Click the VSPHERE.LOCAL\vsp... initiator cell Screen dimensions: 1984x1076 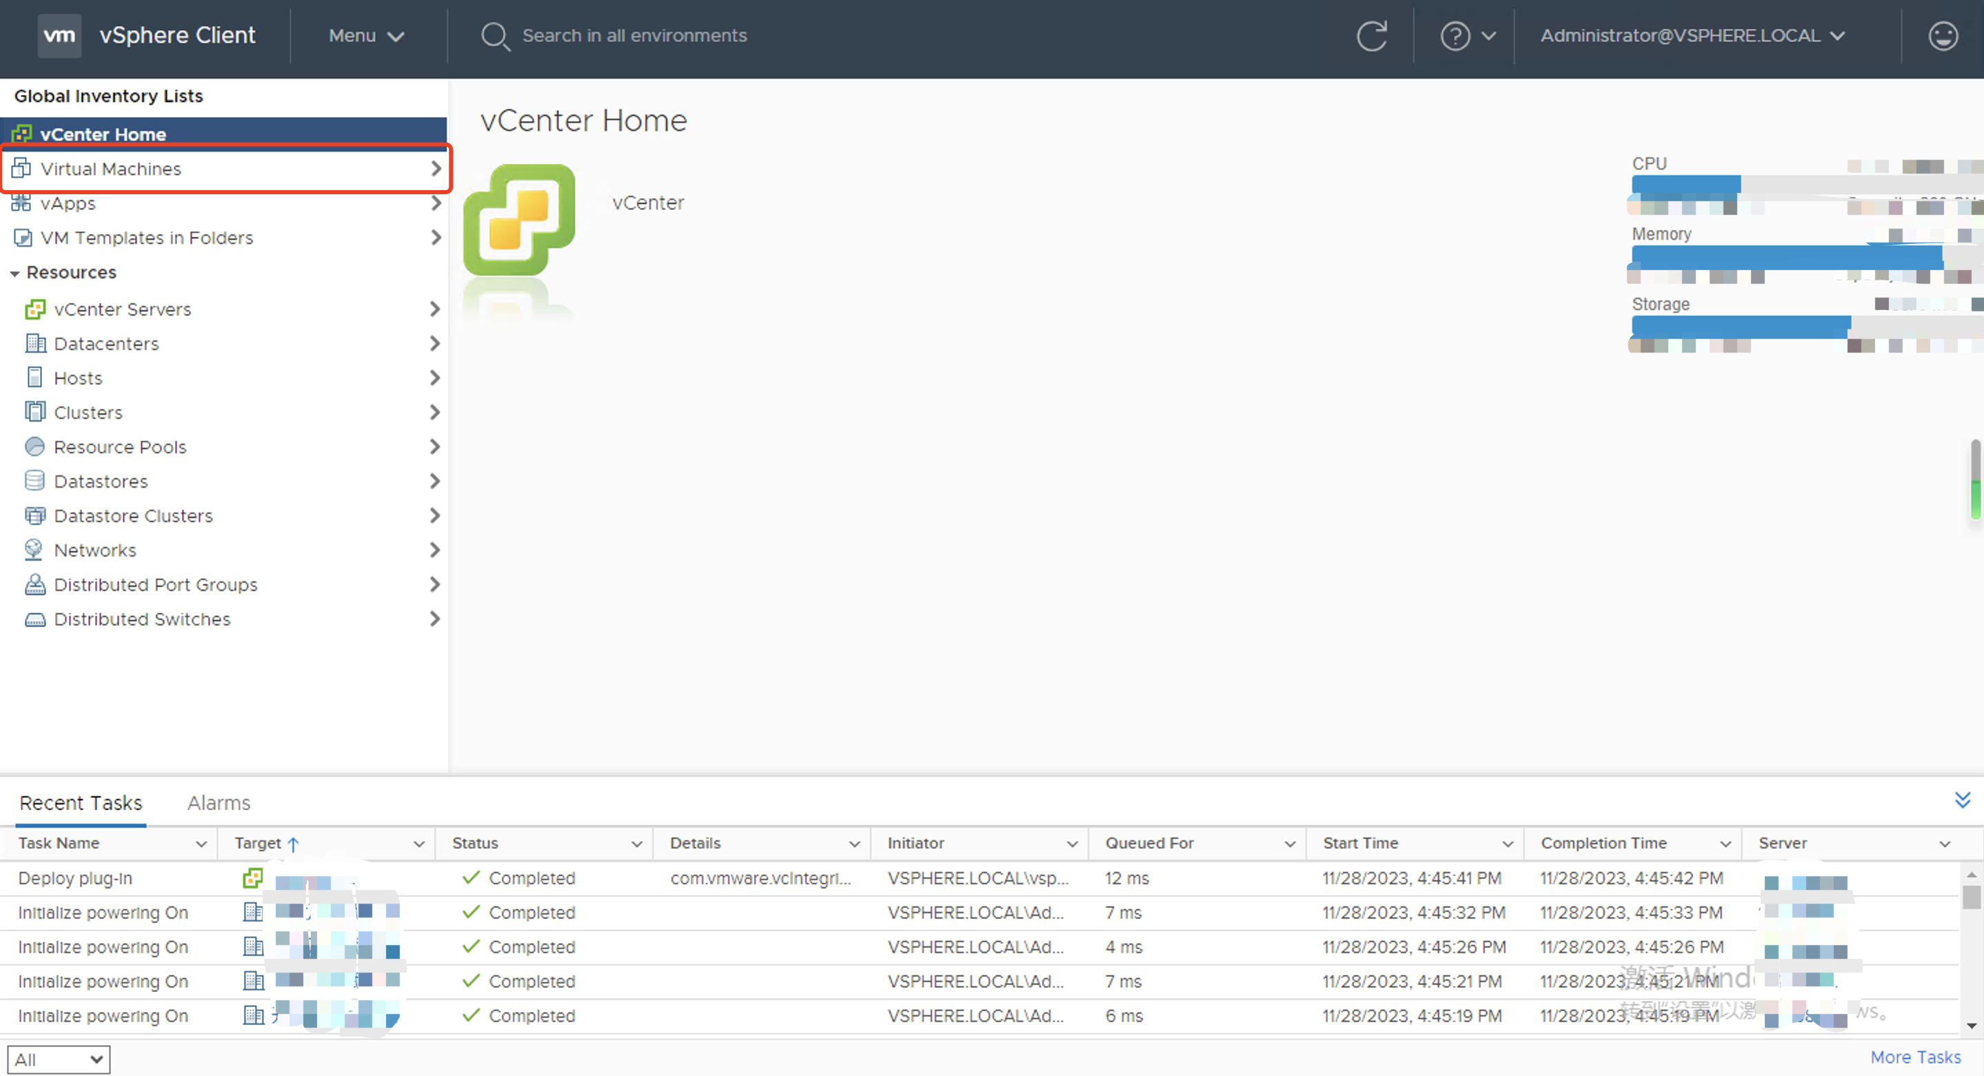pos(978,878)
